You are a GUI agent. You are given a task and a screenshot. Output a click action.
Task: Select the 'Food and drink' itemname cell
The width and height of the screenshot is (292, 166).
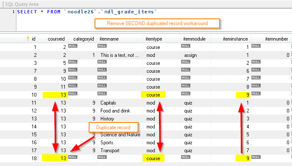pos(115,111)
